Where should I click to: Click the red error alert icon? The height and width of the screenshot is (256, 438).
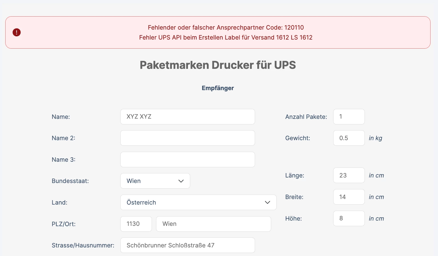pos(17,32)
